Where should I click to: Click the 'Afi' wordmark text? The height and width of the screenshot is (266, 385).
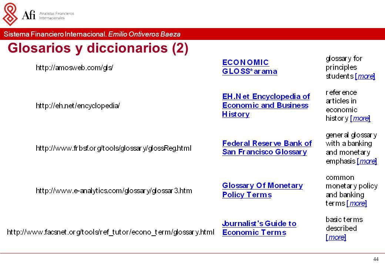coord(29,15)
